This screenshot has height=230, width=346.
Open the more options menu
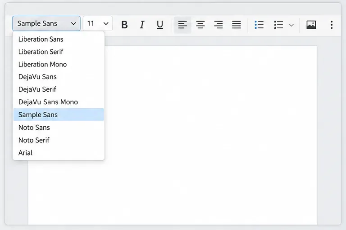point(332,25)
